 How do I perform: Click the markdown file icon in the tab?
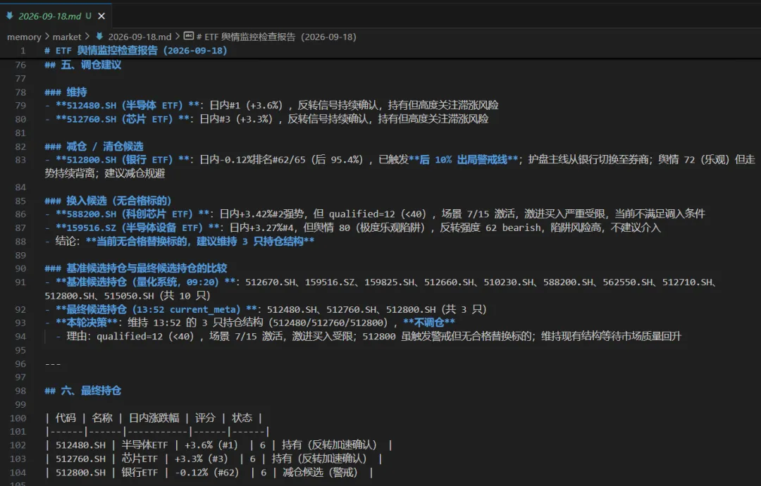click(x=9, y=15)
